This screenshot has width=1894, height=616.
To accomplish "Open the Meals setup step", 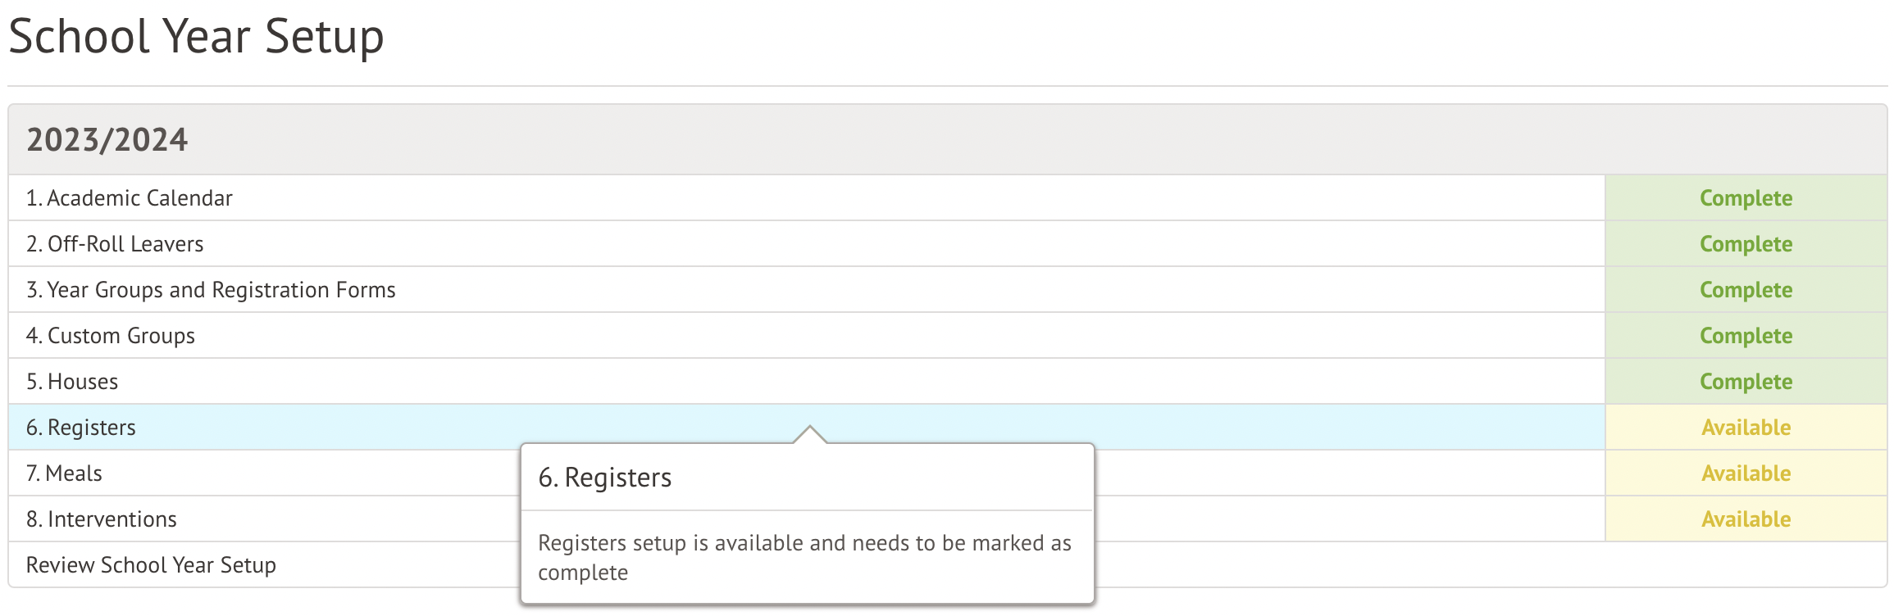I will point(64,473).
